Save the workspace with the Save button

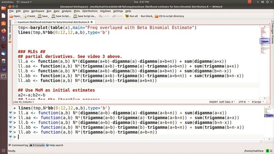coord(43,16)
